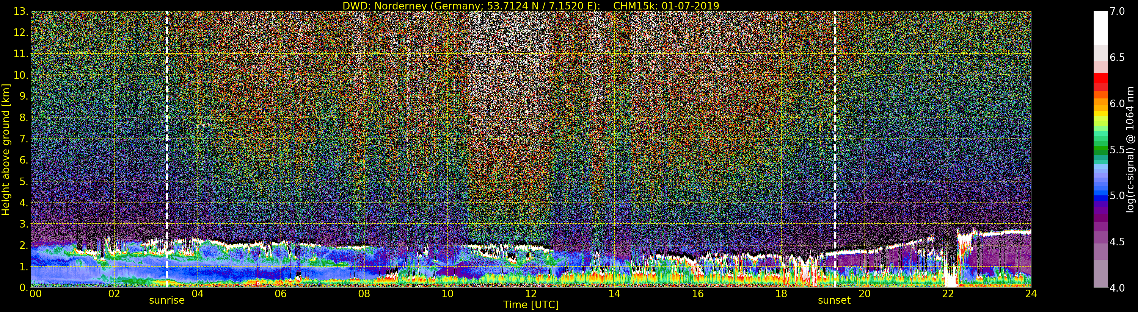This screenshot has width=1138, height=312.
Task: Click the height tick label '5.'
Action: click(24, 181)
